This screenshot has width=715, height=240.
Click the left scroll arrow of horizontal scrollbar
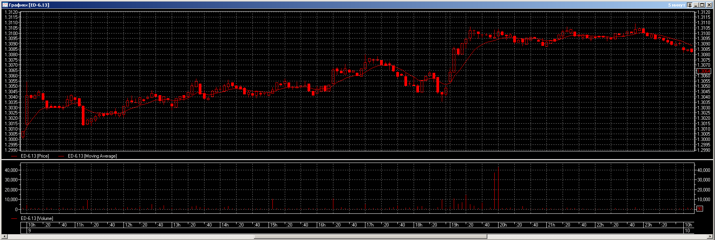[5, 237]
